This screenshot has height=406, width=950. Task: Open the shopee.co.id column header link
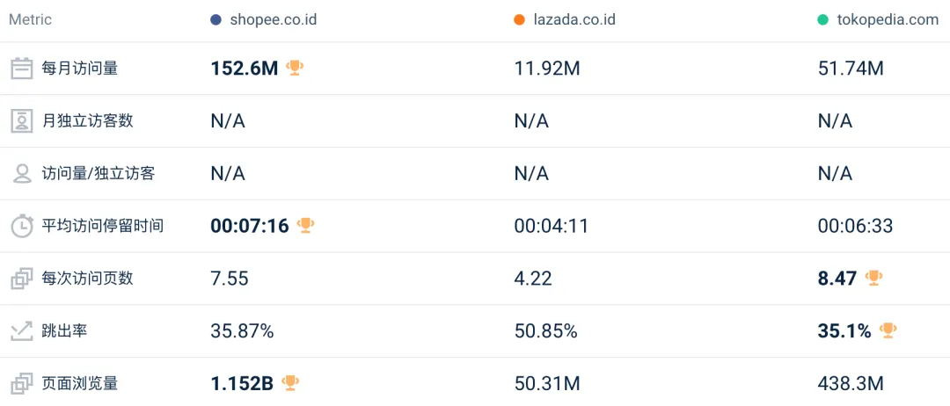[274, 20]
